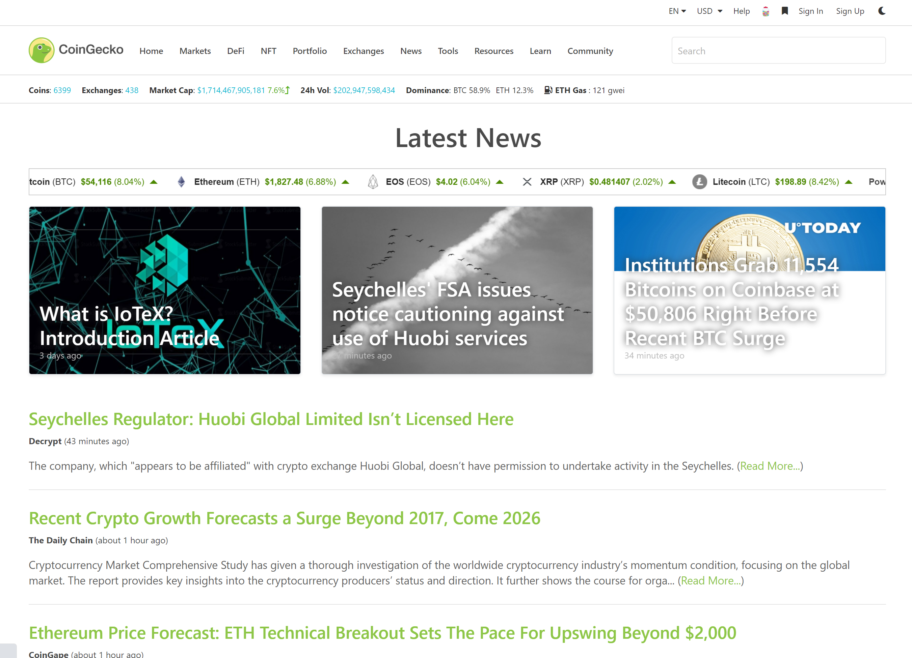Click the XRP price change arrow
Screen dimensions: 912x658
point(672,181)
